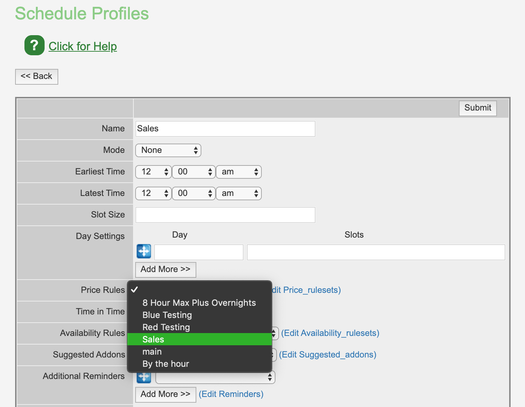Open the Latest Time minutes dropdown
Image resolution: width=525 pixels, height=407 pixels.
(x=194, y=193)
